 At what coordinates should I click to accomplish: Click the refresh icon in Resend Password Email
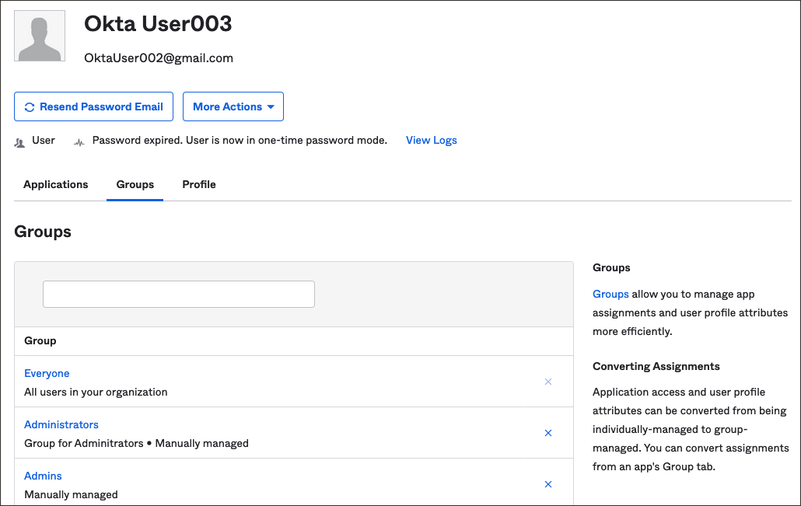tap(29, 106)
